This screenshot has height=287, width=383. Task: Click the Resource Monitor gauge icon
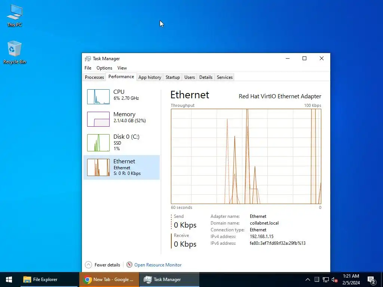point(129,265)
